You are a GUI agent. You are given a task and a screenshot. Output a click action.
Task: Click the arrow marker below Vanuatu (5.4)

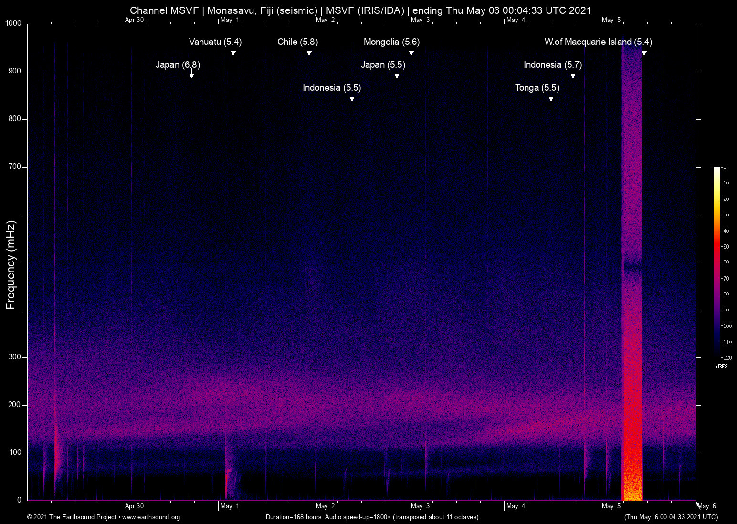[x=233, y=52]
